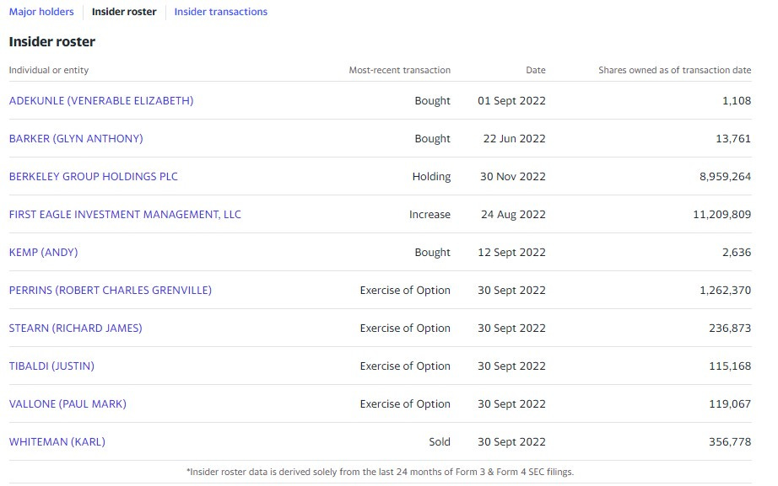
Task: Click 'Shares owned as of transaction date' header
Action: point(674,70)
